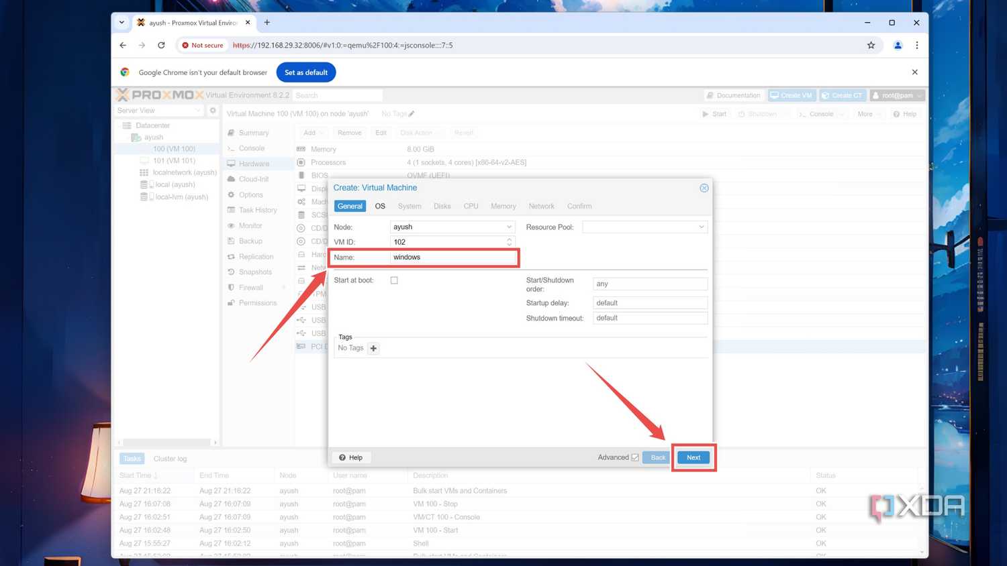Screen dimensions: 1007x566
Task: Switch to the Disks tab
Action: click(x=442, y=206)
